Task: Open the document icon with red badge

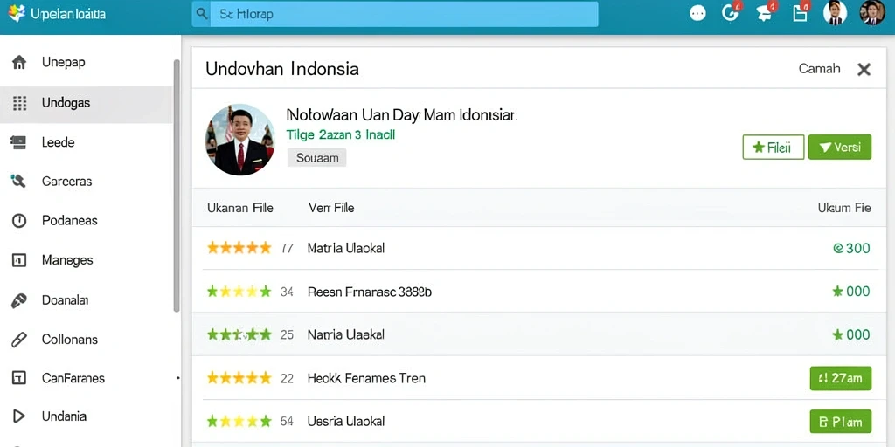Action: [801, 14]
